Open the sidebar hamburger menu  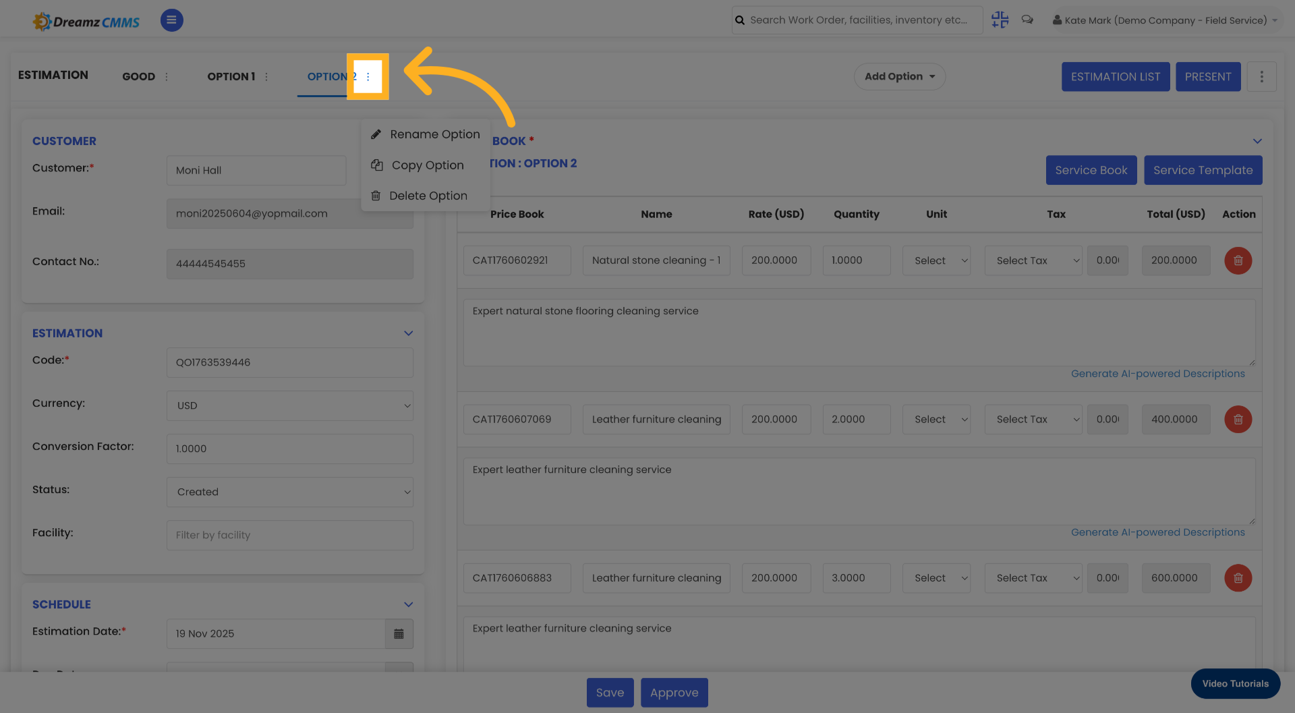pyautogui.click(x=171, y=20)
